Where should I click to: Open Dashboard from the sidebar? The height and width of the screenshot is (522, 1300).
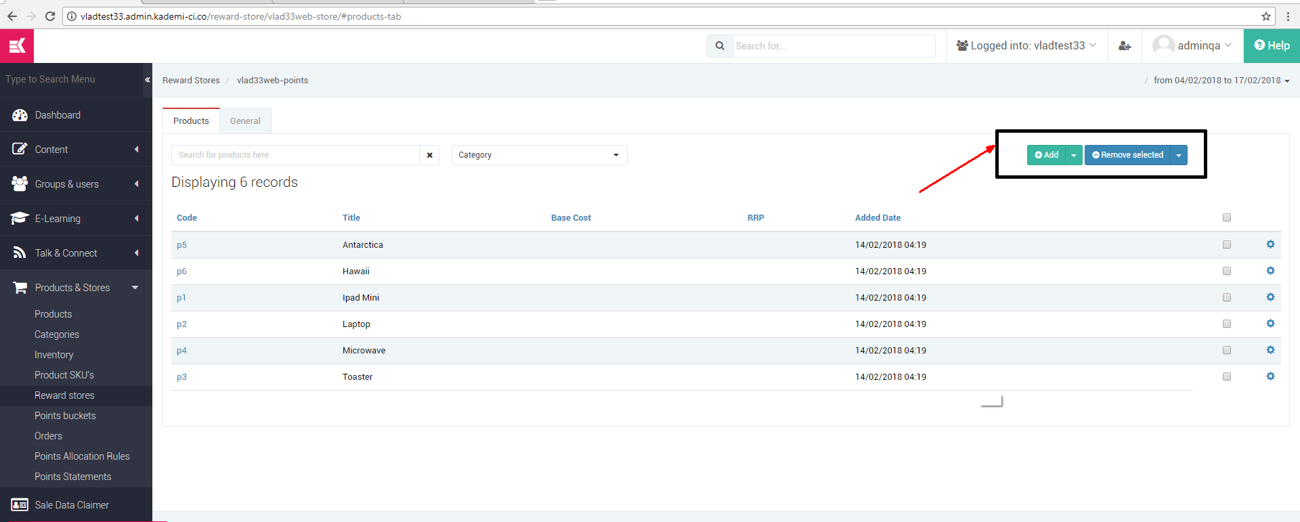point(76,114)
